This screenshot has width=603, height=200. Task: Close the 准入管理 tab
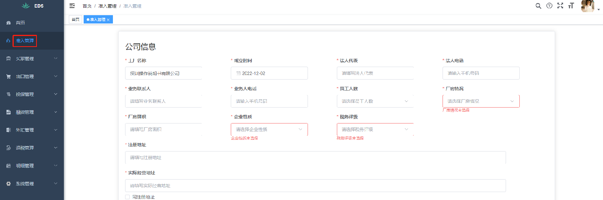108,20
